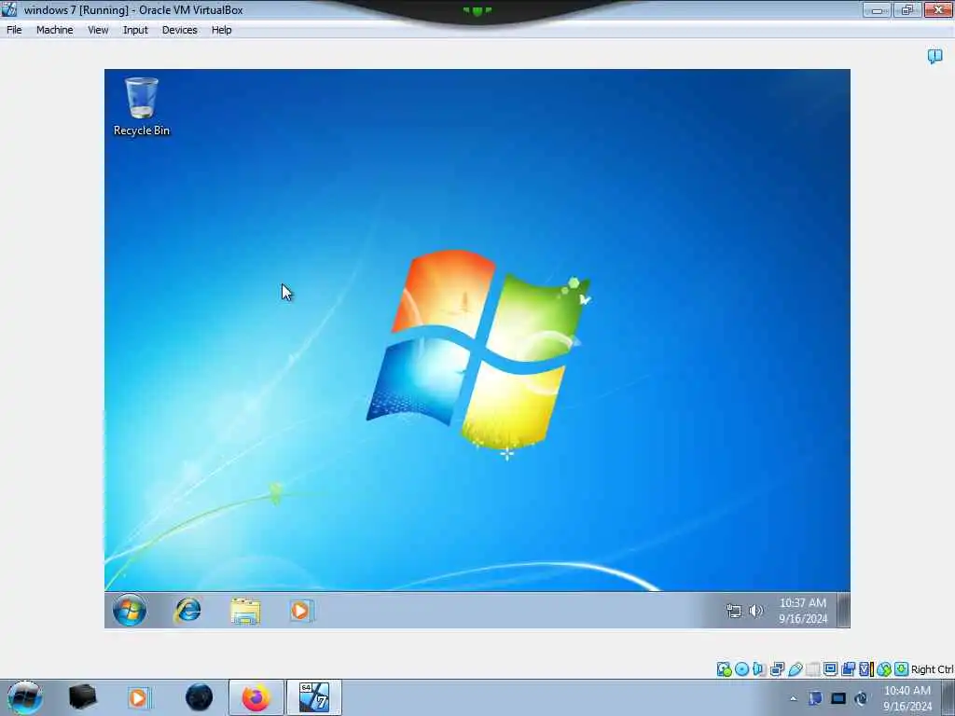Image resolution: width=955 pixels, height=716 pixels.
Task: Click the host clock showing 10:40 AM
Action: pos(907,698)
